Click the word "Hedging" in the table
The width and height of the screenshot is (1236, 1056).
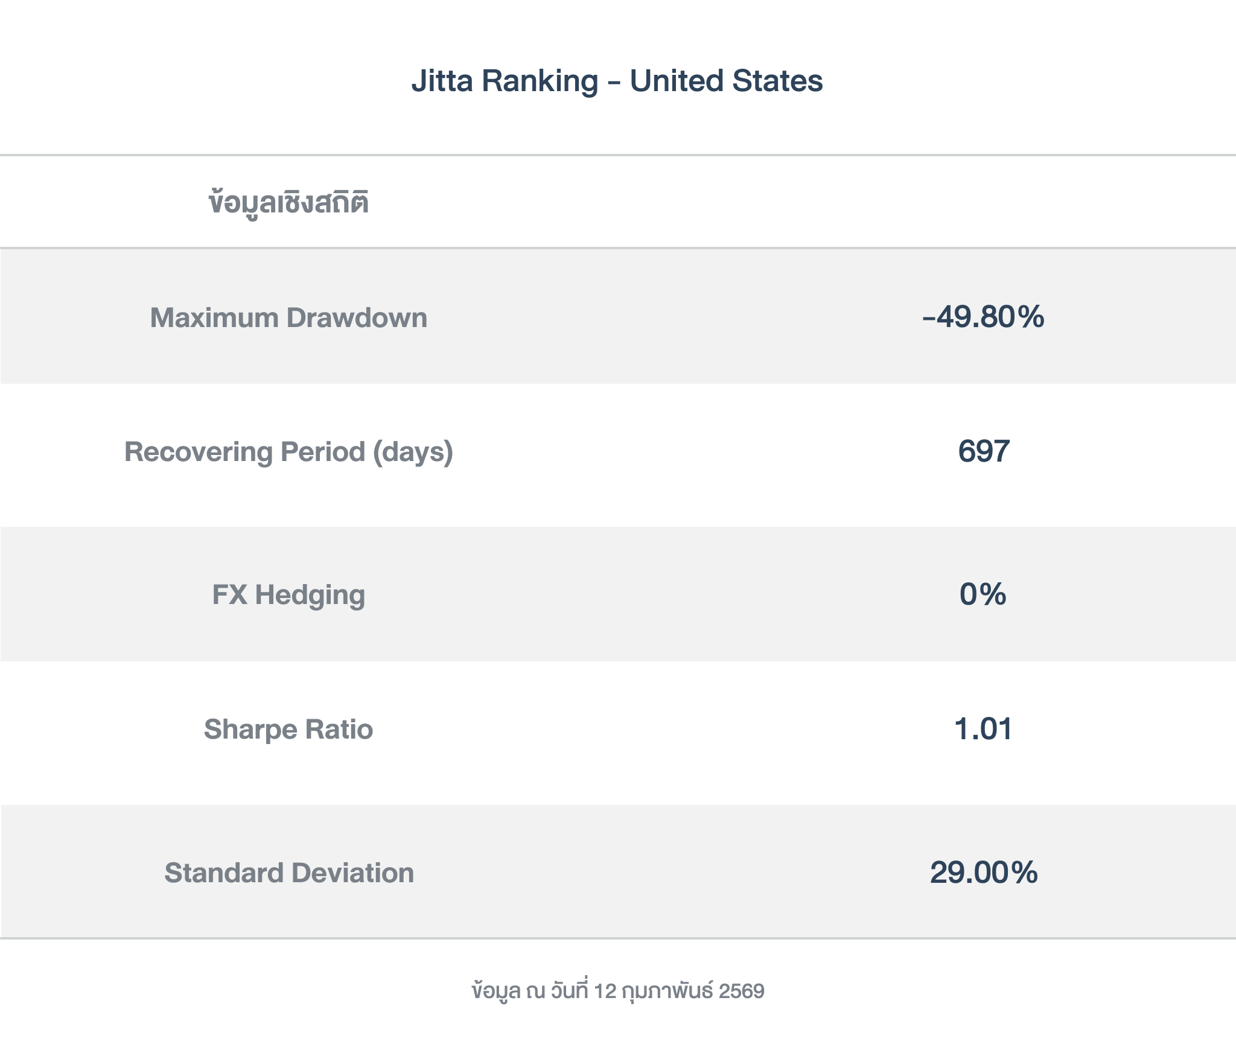point(310,595)
